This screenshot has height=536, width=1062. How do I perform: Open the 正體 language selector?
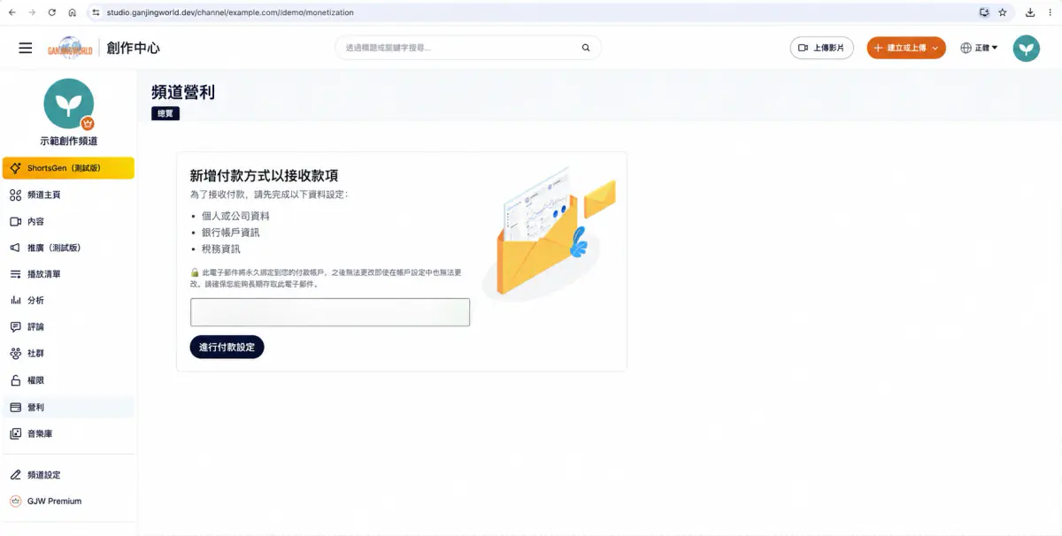pyautogui.click(x=979, y=48)
